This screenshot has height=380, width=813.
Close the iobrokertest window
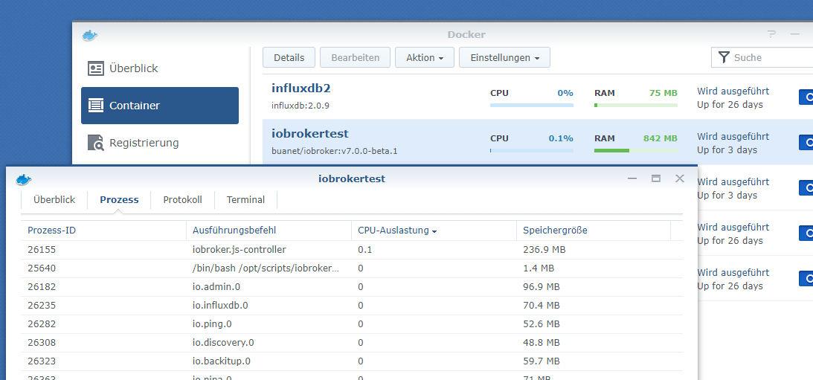[680, 179]
